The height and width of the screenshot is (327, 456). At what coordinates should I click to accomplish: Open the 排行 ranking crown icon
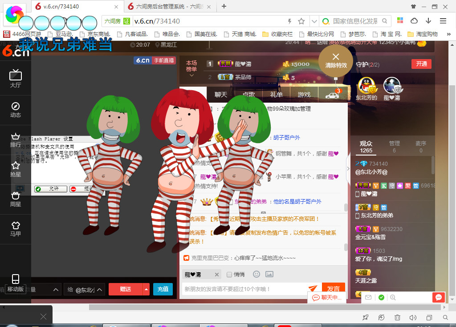pyautogui.click(x=16, y=140)
